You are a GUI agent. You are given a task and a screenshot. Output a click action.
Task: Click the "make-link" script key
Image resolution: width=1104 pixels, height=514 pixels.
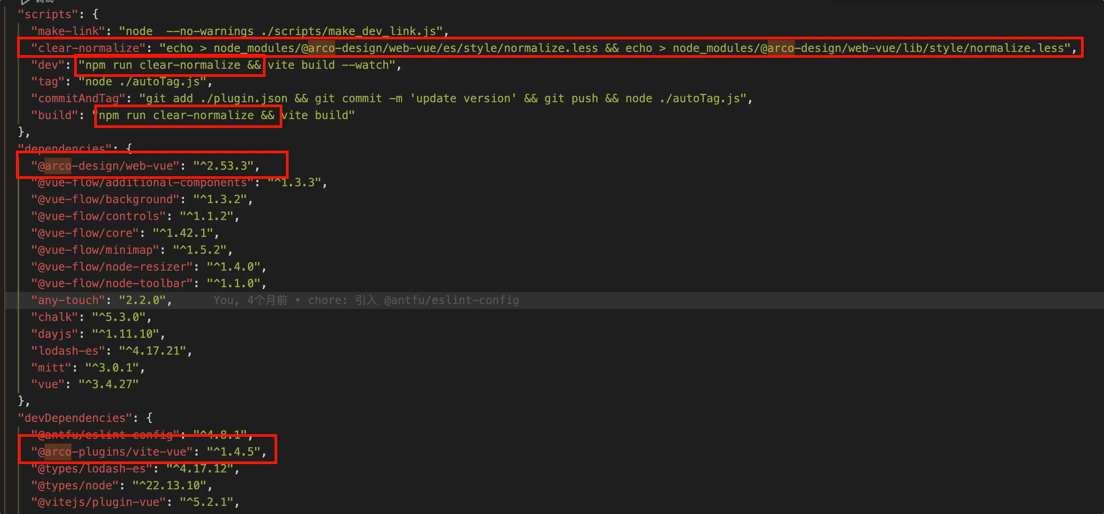click(x=68, y=31)
